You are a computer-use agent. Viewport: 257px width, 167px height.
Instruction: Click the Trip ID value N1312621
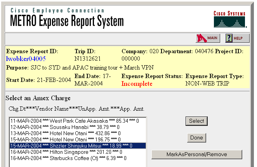[87, 59]
